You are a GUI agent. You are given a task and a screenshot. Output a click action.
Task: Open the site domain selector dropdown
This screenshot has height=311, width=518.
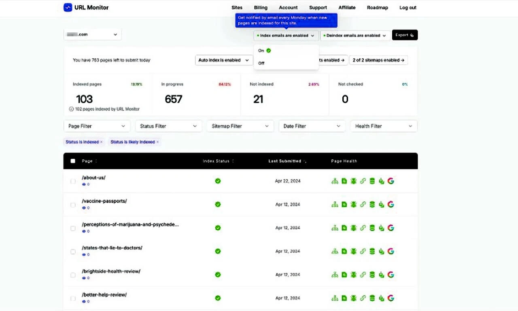coord(92,34)
